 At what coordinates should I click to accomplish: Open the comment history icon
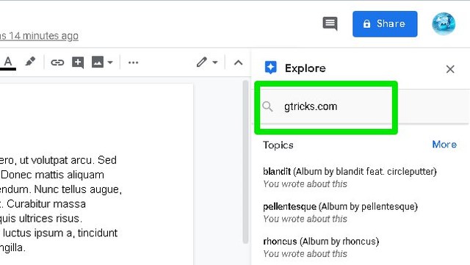tap(330, 23)
